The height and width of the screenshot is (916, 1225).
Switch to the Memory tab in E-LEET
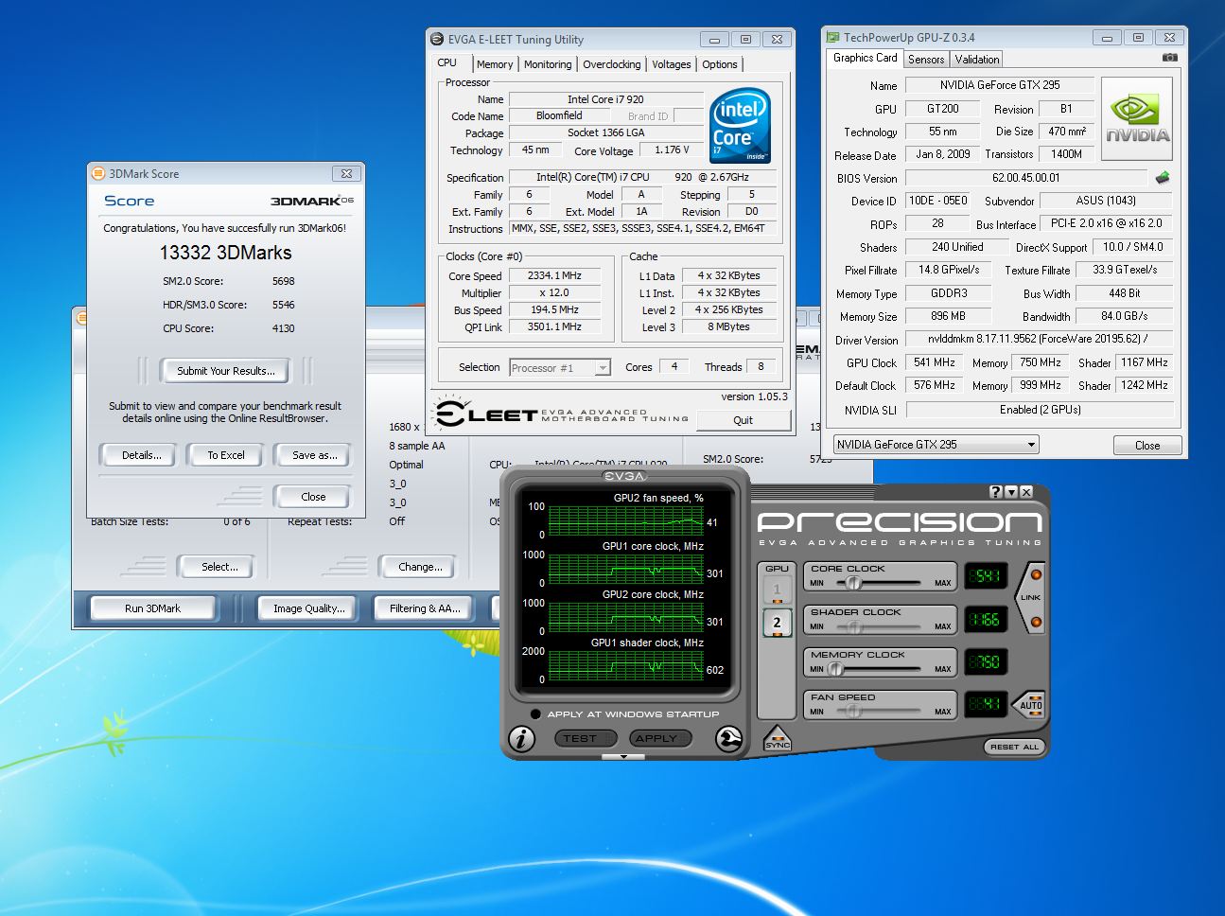(495, 64)
